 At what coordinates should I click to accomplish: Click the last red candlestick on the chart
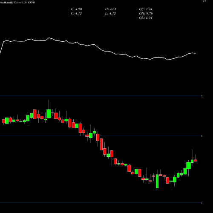tap(196, 161)
